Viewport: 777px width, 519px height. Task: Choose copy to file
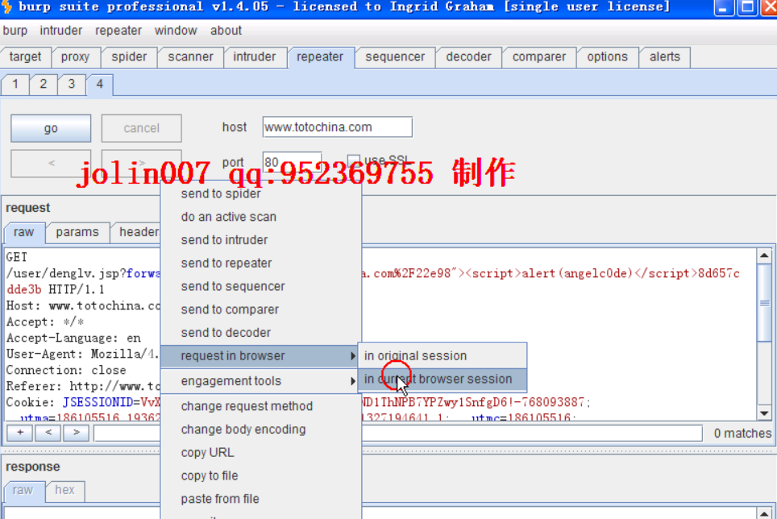point(261,476)
